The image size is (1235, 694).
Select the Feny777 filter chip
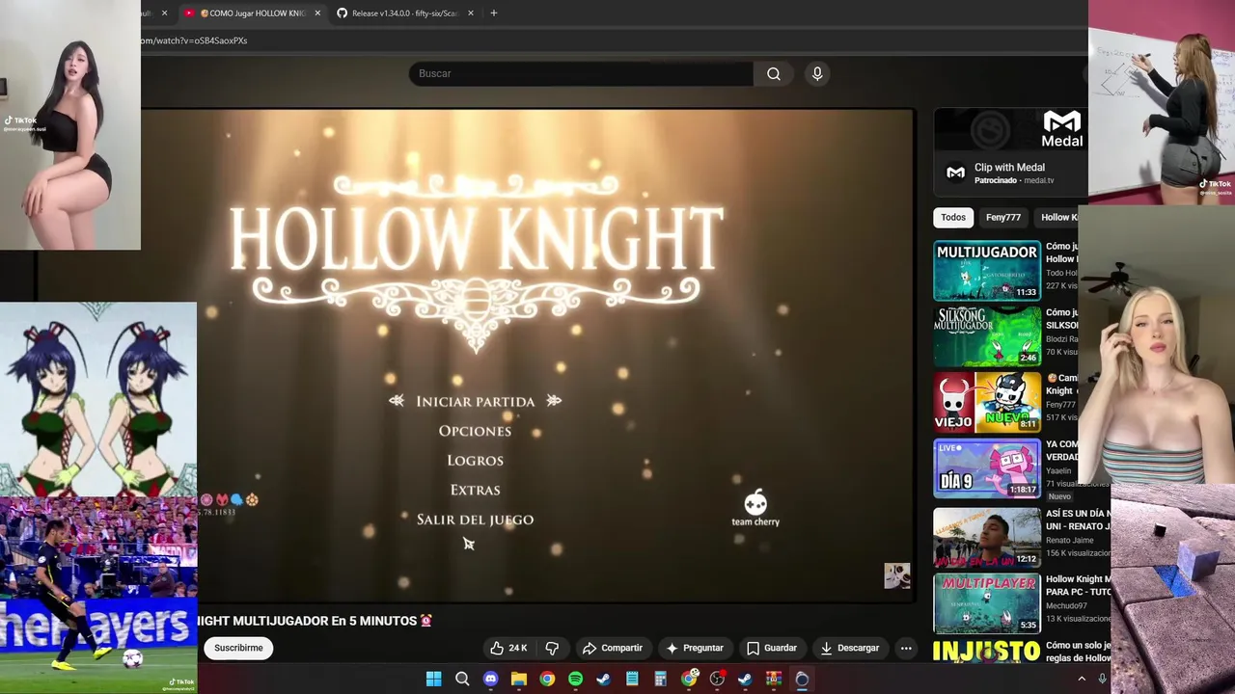pyautogui.click(x=1003, y=217)
